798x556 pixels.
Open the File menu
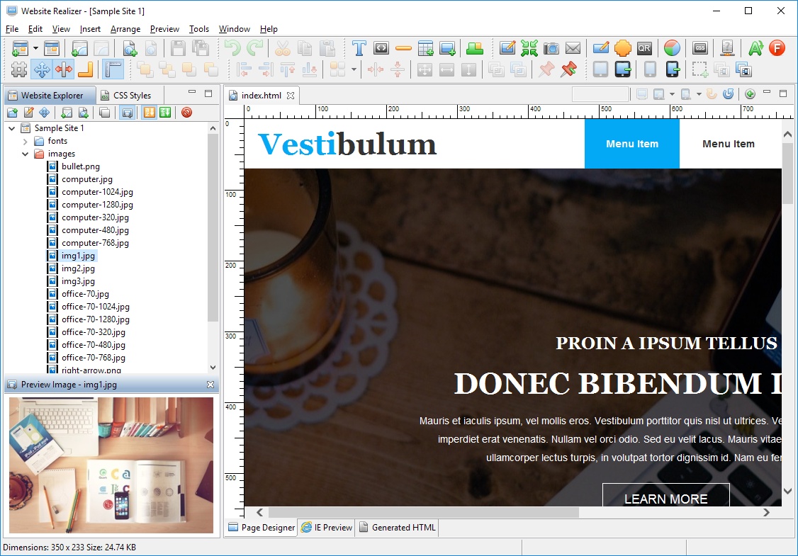[12, 29]
